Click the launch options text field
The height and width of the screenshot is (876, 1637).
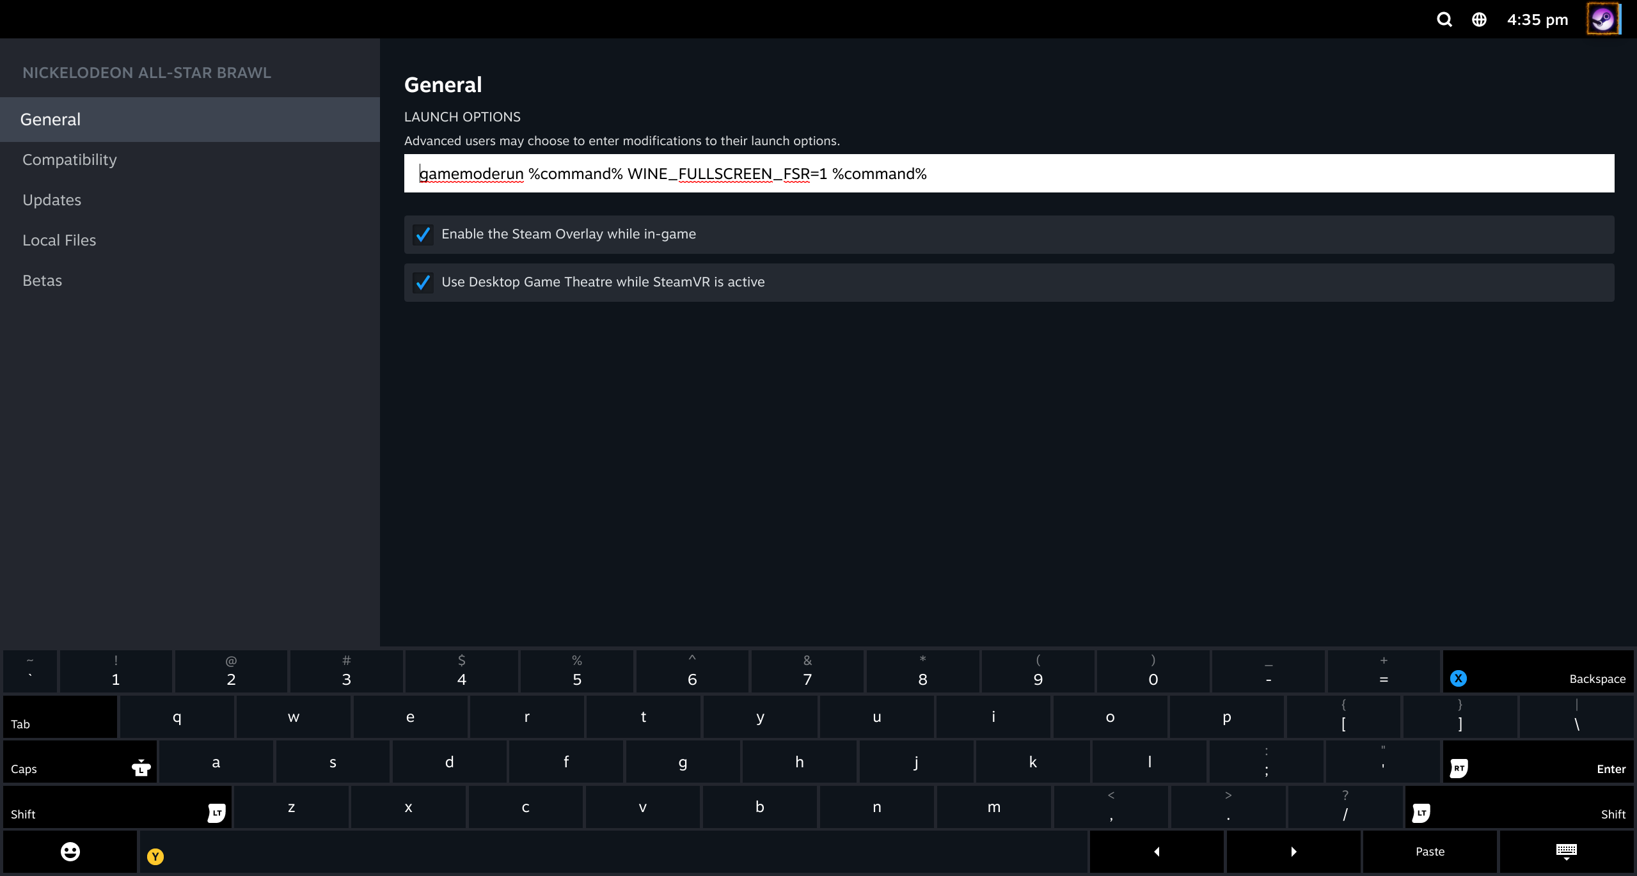tap(1009, 173)
